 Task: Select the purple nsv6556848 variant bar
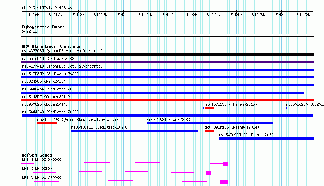[167, 62]
